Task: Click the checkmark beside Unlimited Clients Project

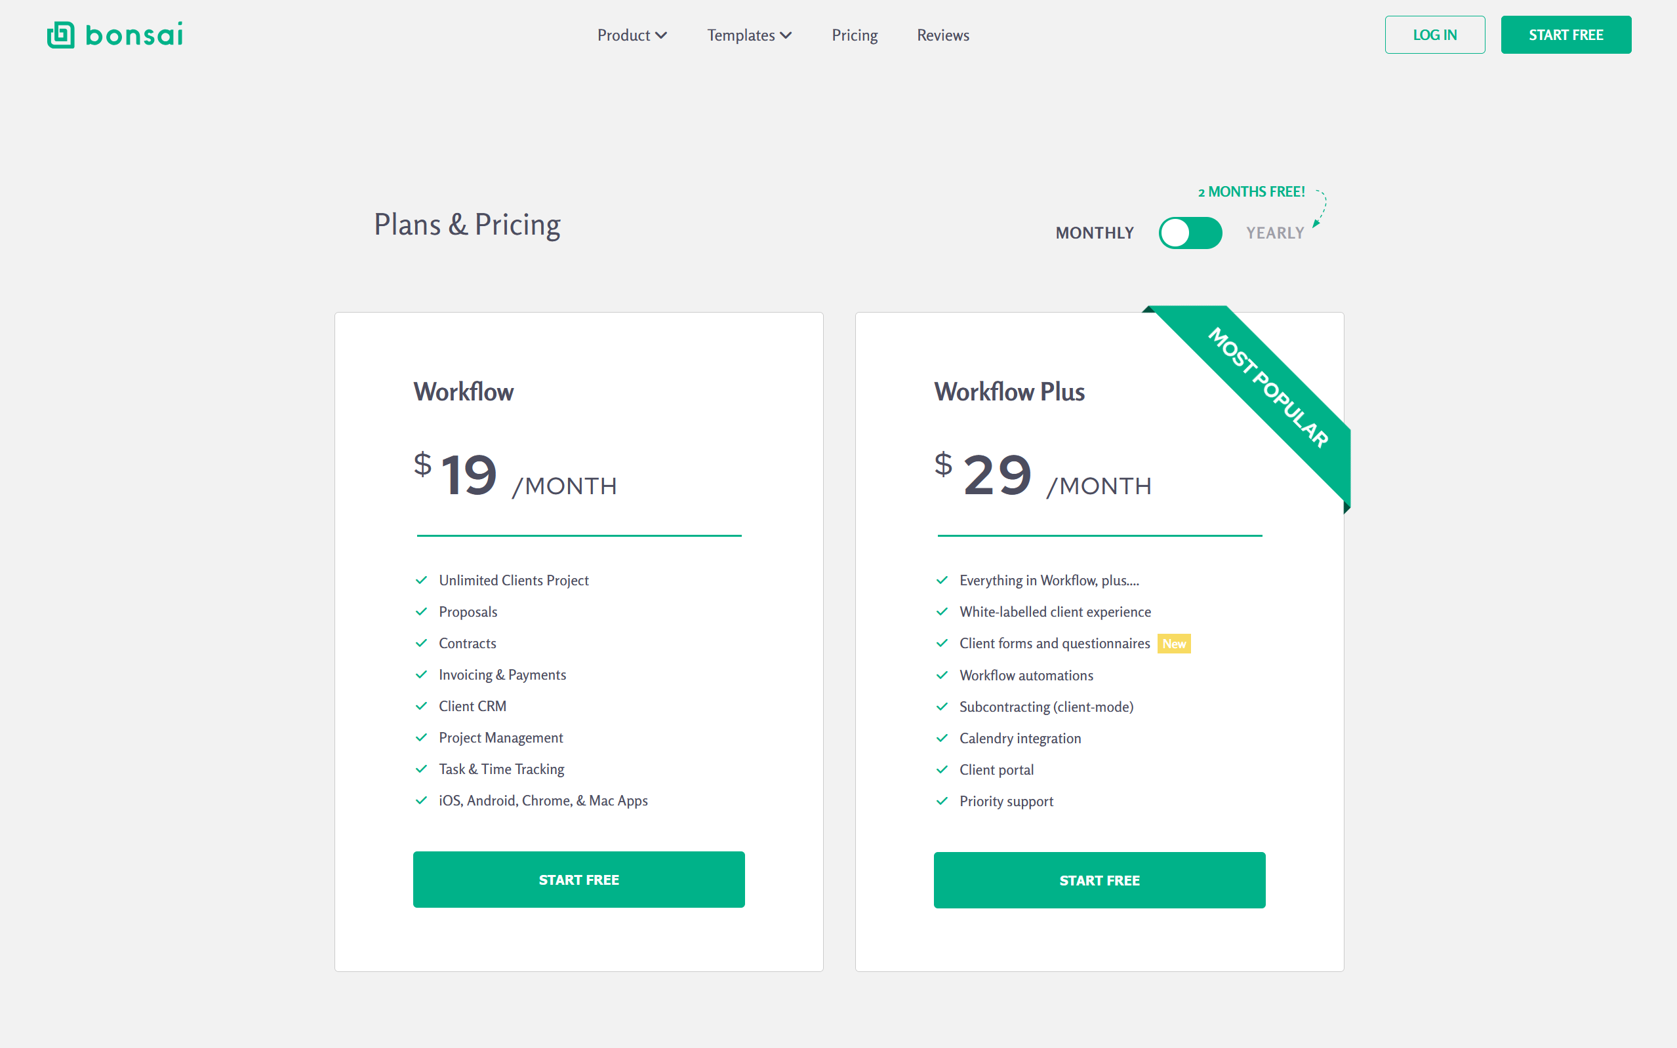Action: pos(421,580)
